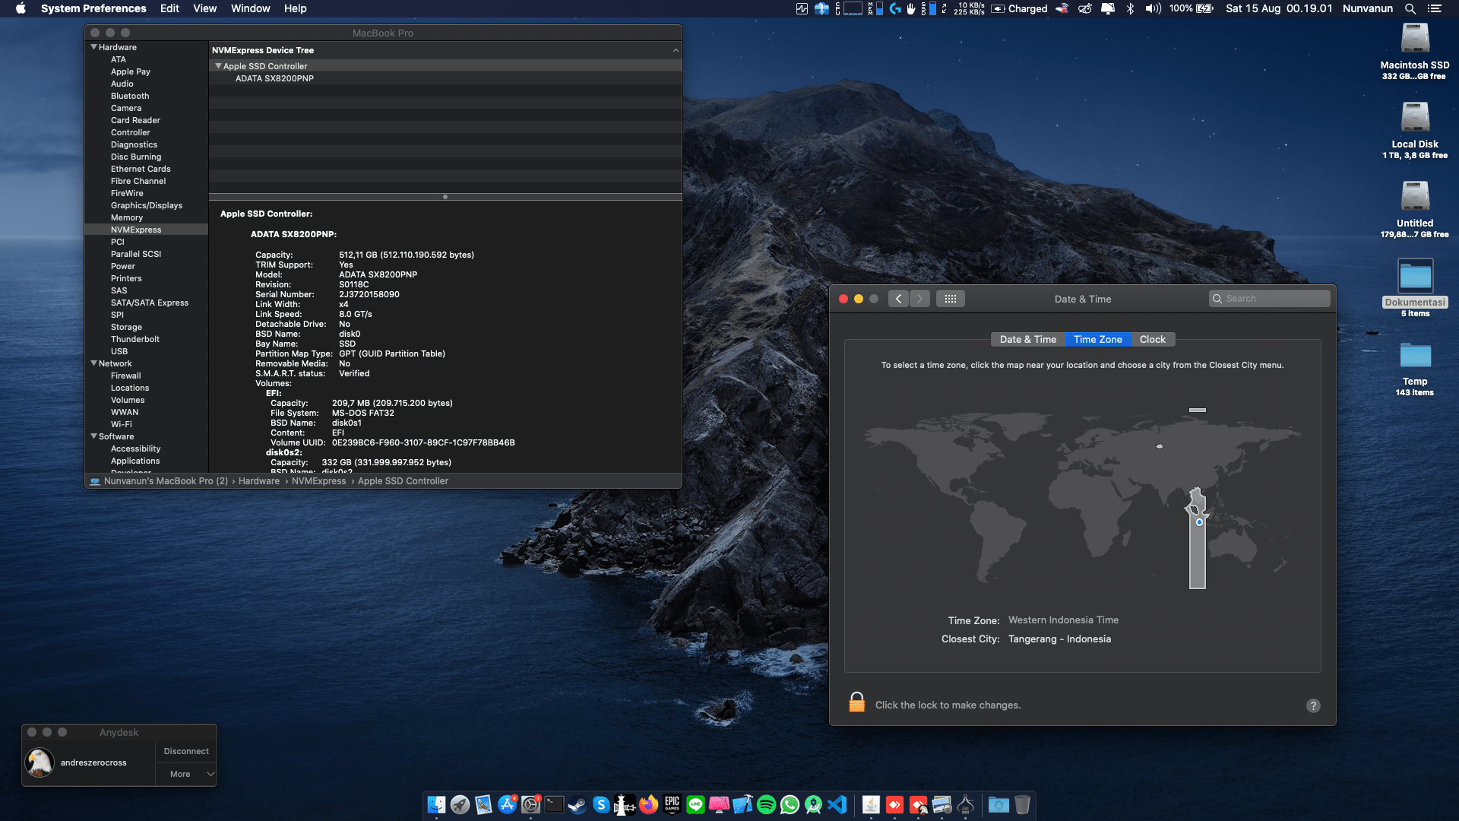
Task: Open WhatsApp from the dock
Action: (790, 804)
